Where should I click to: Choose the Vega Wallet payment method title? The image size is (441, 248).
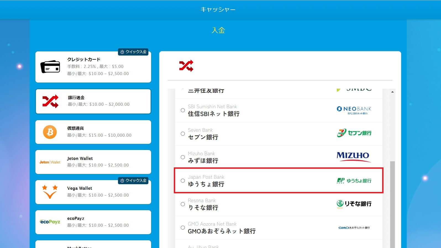point(80,188)
